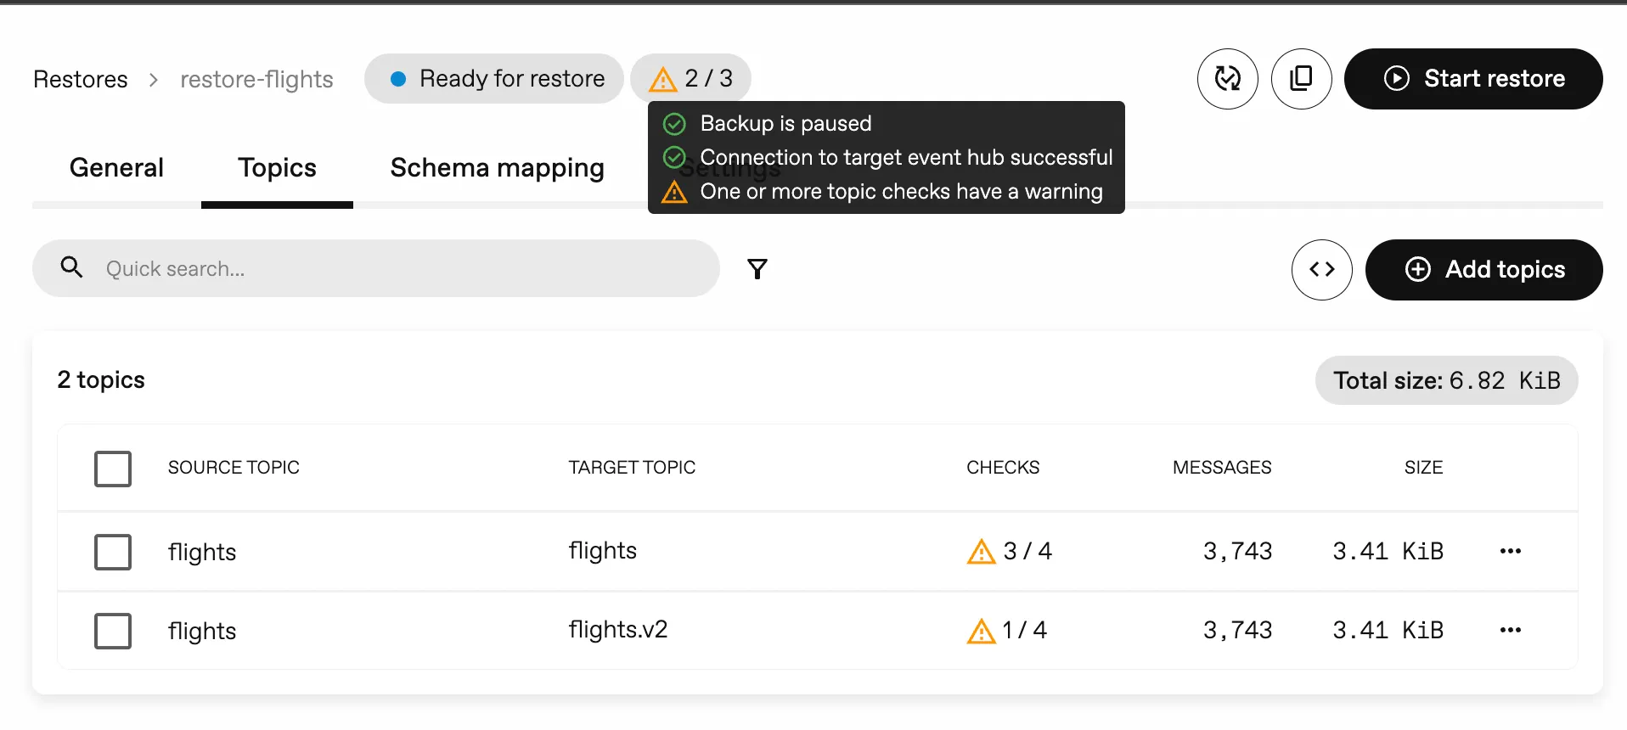Viewport: 1627px width, 730px height.
Task: Click the 1 / 4 checks warning for flights.v2
Action: [x=1007, y=631]
